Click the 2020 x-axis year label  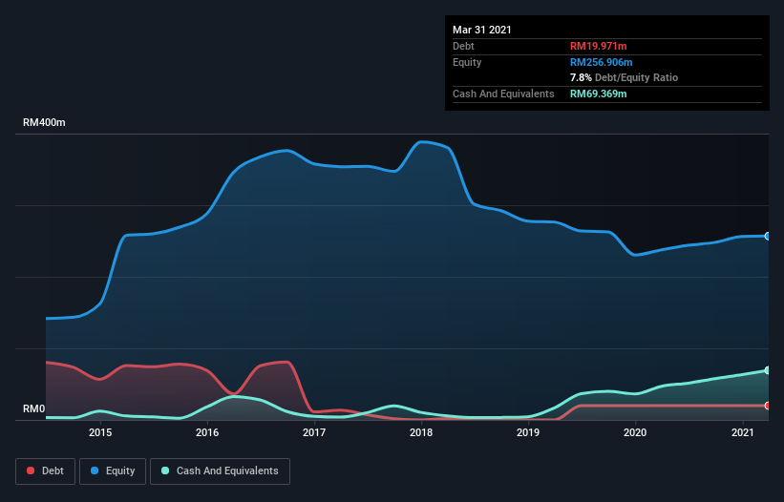(635, 432)
